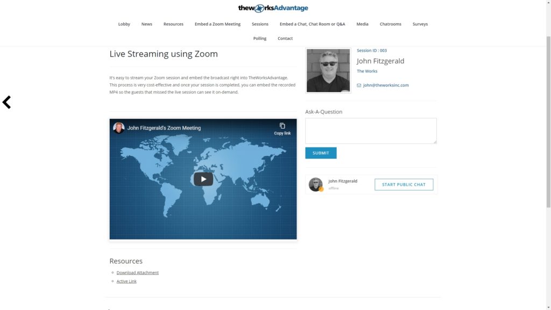Open The Works company link

367,71
